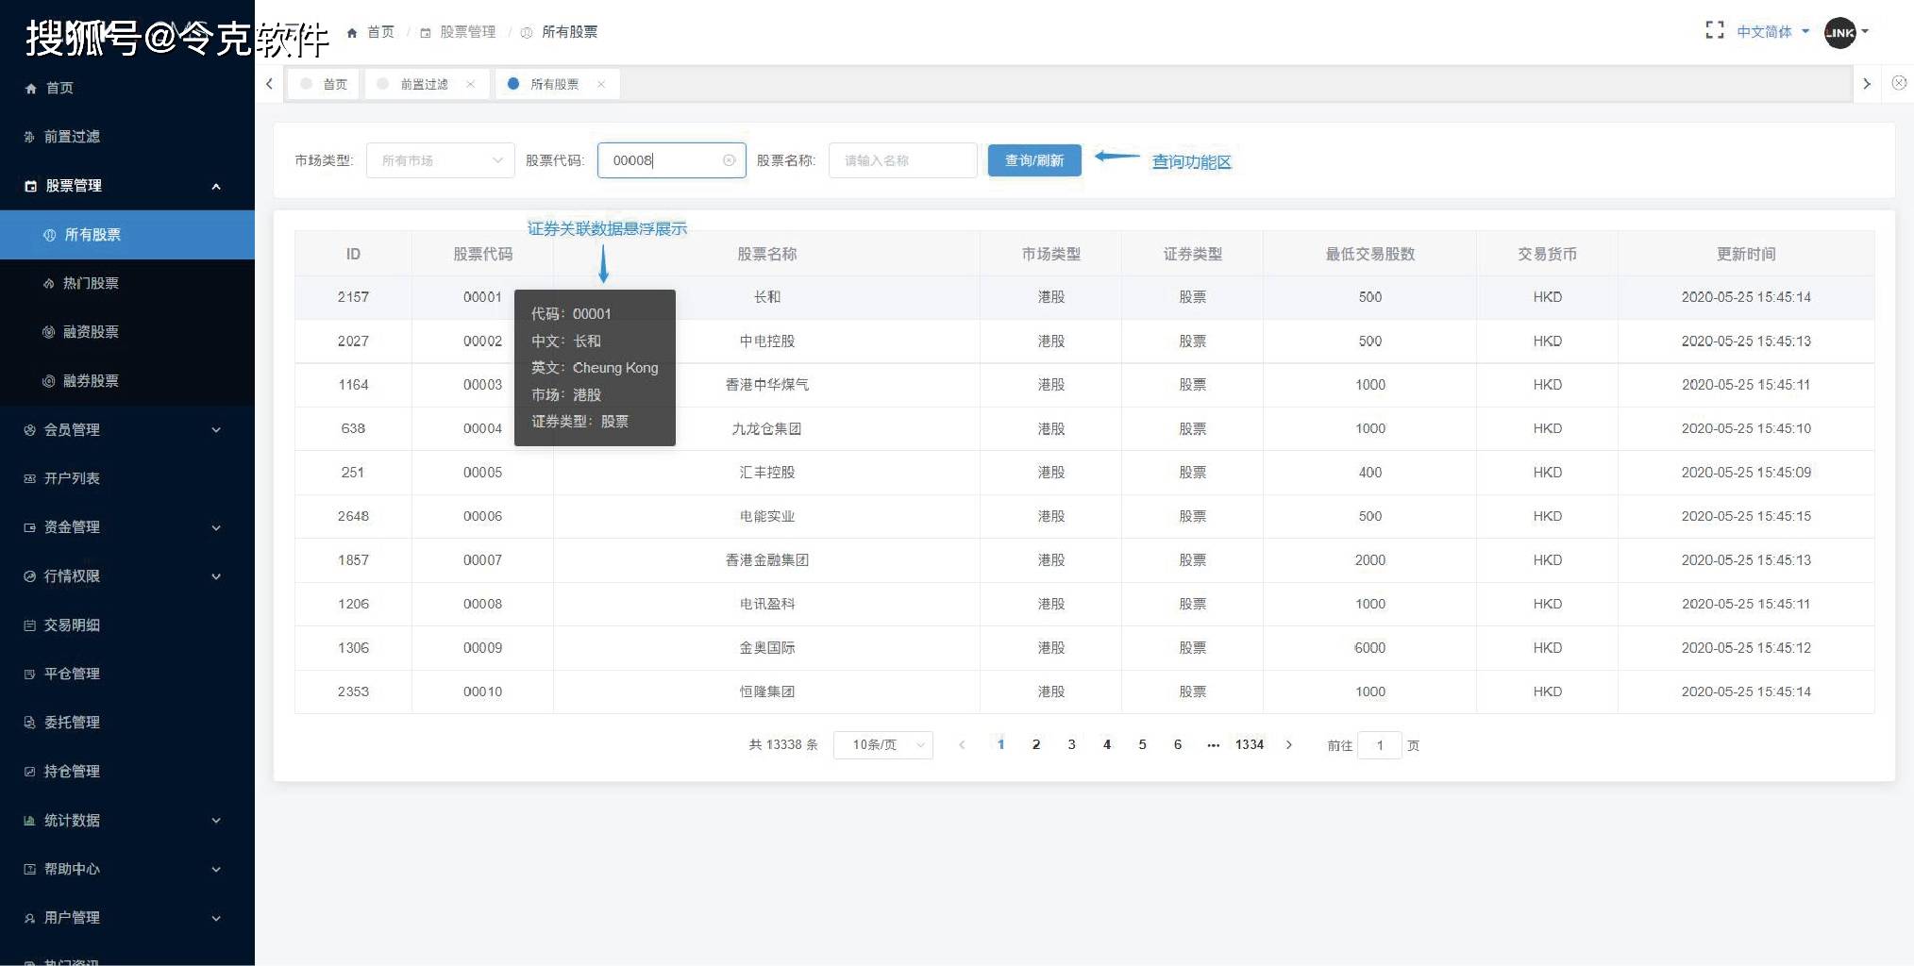The height and width of the screenshot is (966, 1914).
Task: Expand the 资金管理 sidebar group
Action: tap(127, 527)
